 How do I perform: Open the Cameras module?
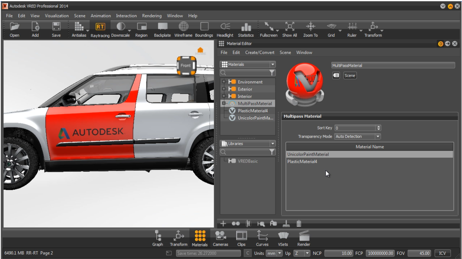click(x=221, y=239)
